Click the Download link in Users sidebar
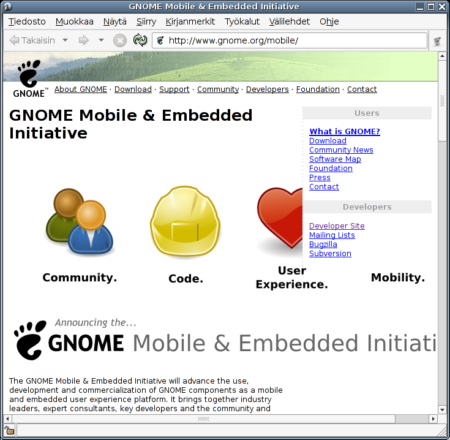Viewport: 450px width, 440px height. pyautogui.click(x=328, y=141)
